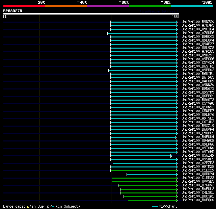
Task: Select the UniRef100_A9SKF1 label
Action: pyautogui.click(x=198, y=159)
